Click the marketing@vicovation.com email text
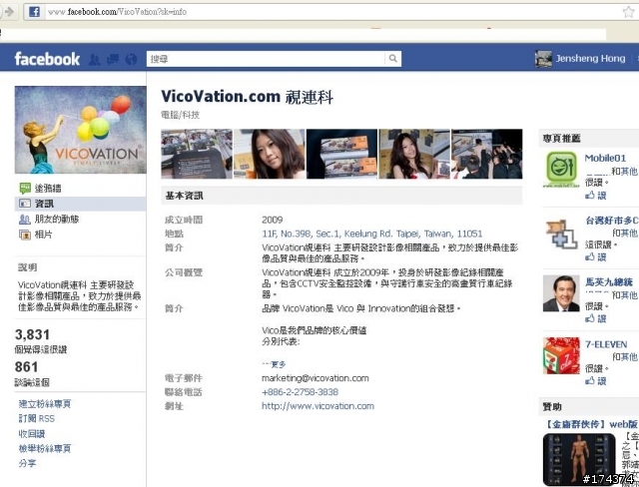 point(316,378)
